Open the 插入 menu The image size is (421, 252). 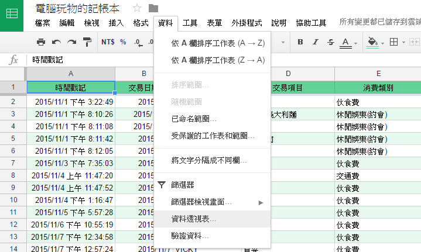(116, 23)
